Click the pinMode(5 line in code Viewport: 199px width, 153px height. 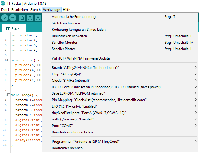point(28,65)
